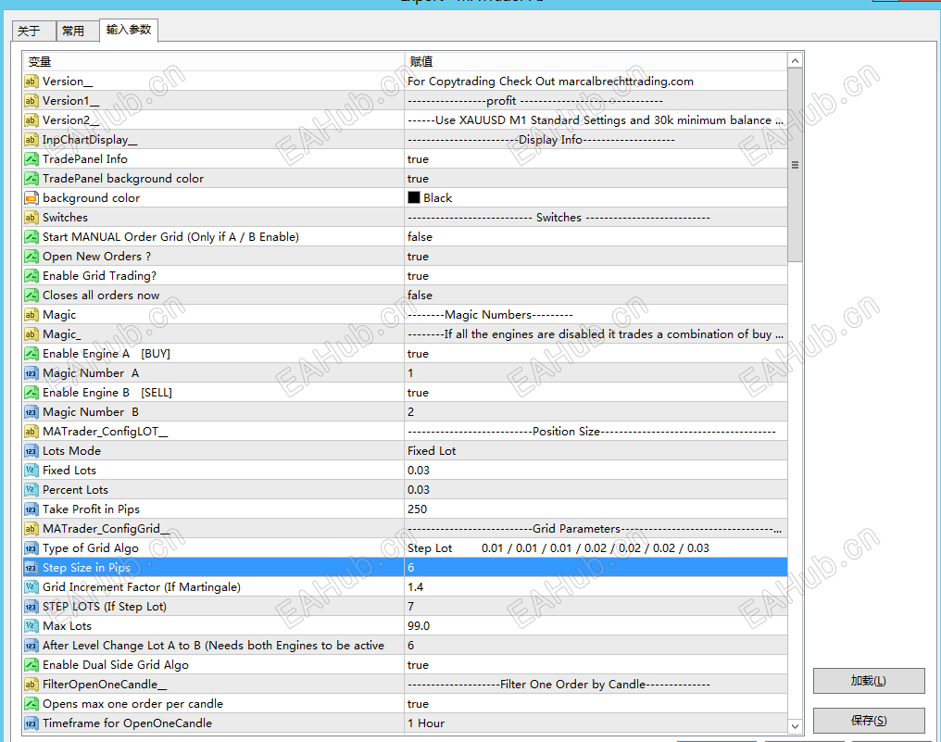Click the icon next to Closes all orders now
Screen dimensions: 941x742
pos(31,296)
